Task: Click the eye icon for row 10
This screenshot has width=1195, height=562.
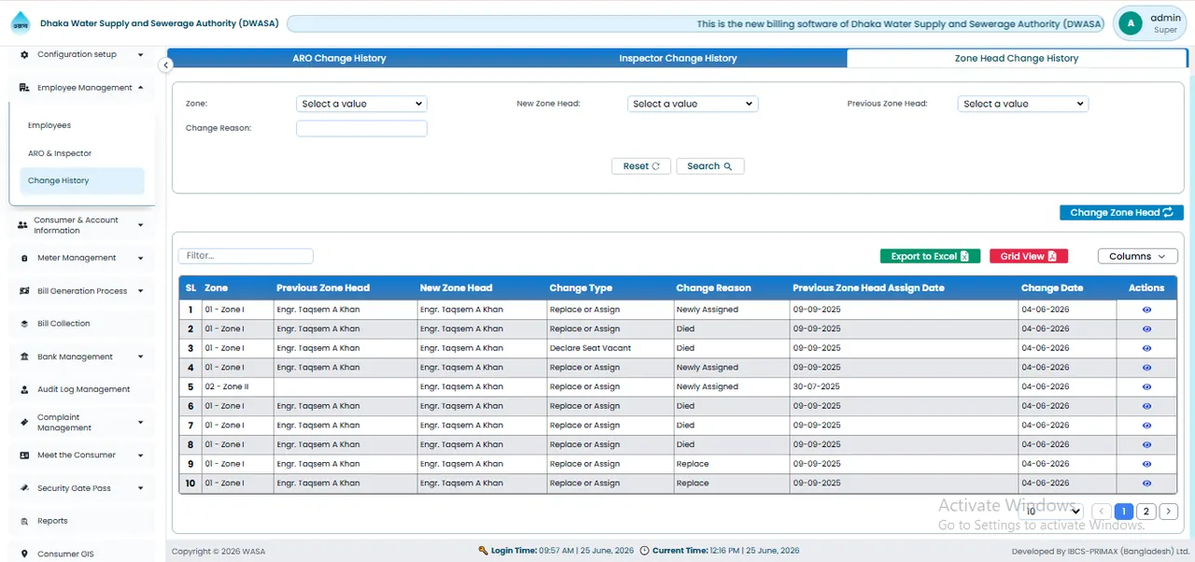Action: point(1146,484)
